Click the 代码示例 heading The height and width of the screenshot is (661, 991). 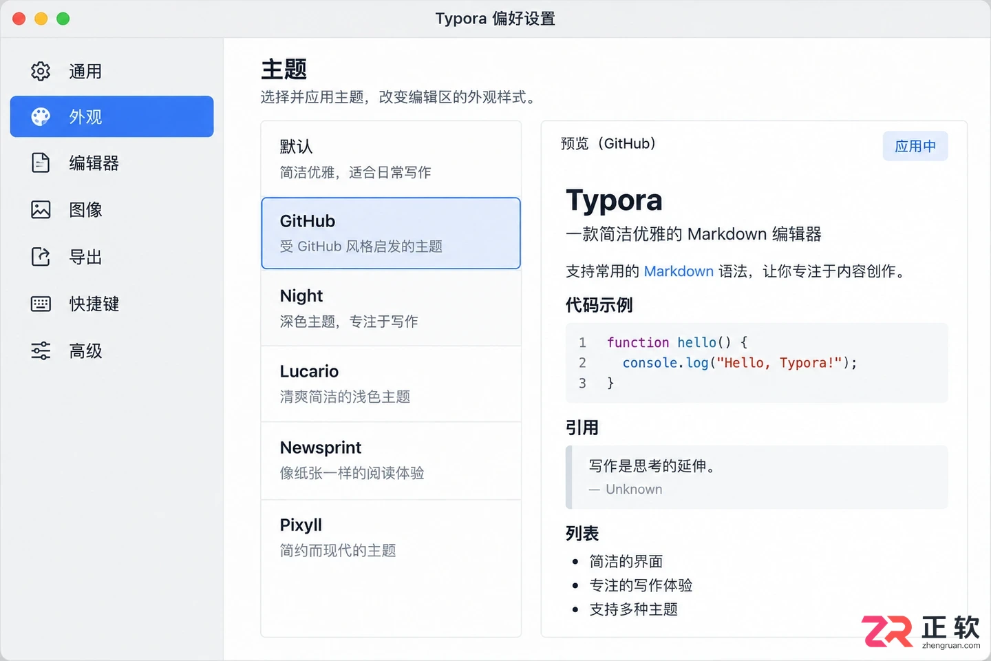click(x=599, y=305)
